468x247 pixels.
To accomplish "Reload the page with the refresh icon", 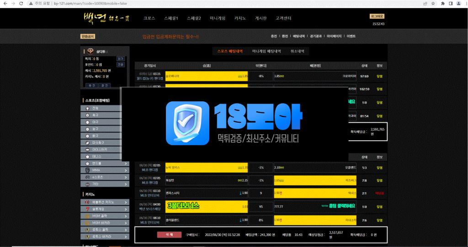I will (x=21, y=4).
